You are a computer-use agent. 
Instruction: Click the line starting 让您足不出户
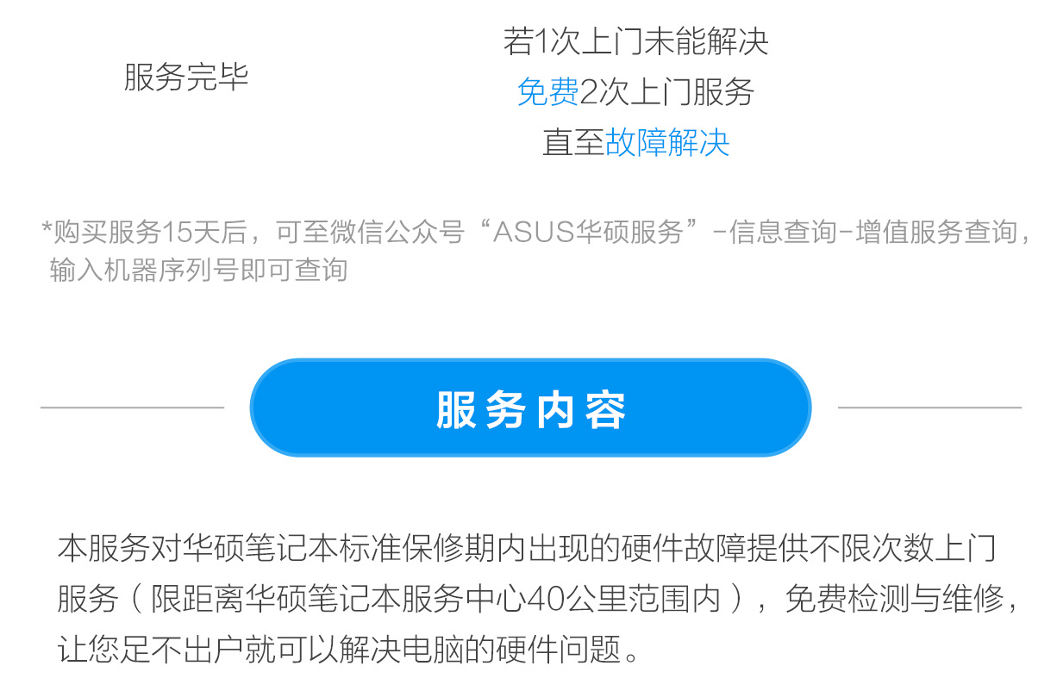point(349,650)
